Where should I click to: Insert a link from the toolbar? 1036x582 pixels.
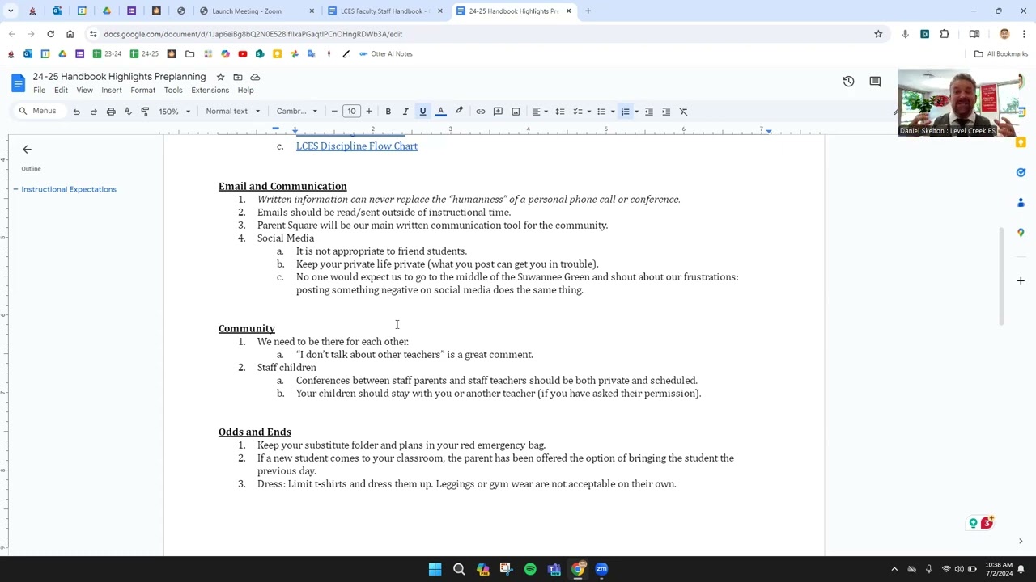pyautogui.click(x=481, y=112)
